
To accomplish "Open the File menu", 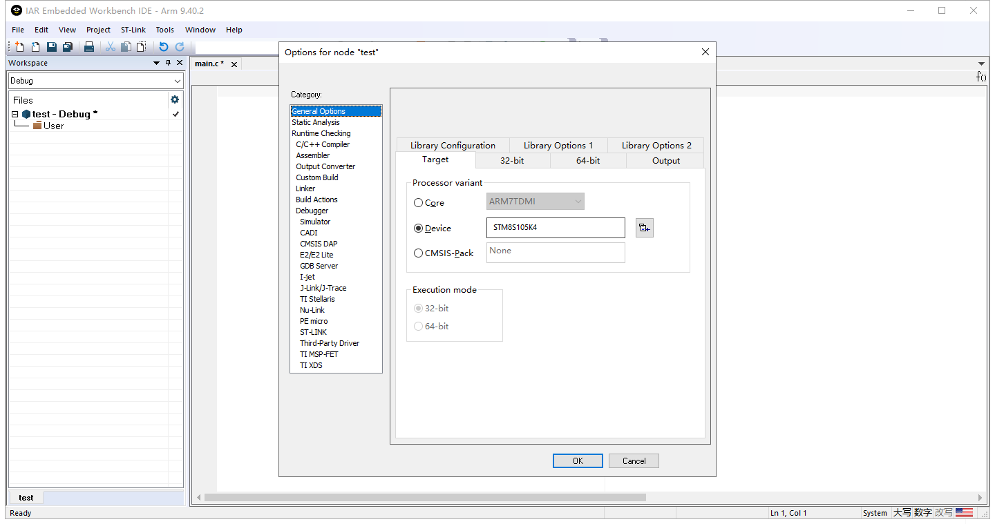I will coord(18,30).
